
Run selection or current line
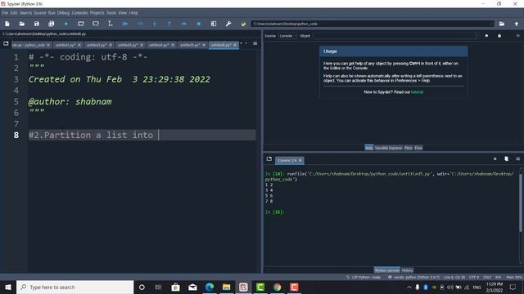pos(111,24)
